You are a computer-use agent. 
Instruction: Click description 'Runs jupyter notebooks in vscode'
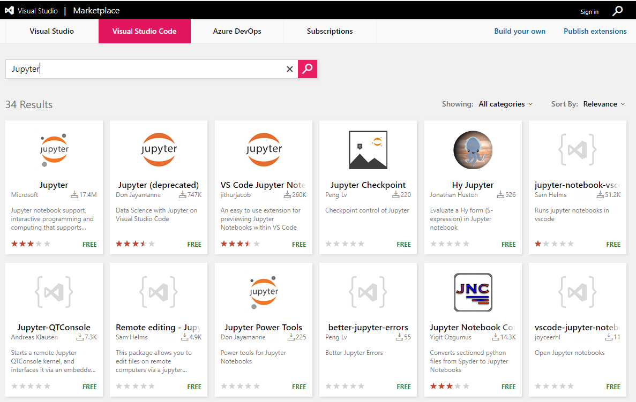click(x=572, y=214)
